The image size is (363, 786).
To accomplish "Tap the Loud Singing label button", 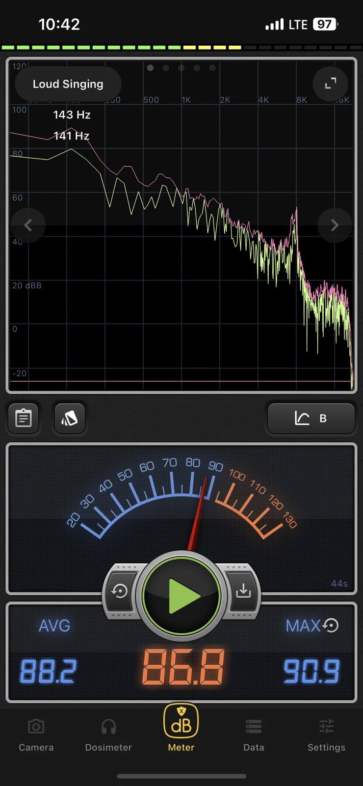I will click(68, 84).
